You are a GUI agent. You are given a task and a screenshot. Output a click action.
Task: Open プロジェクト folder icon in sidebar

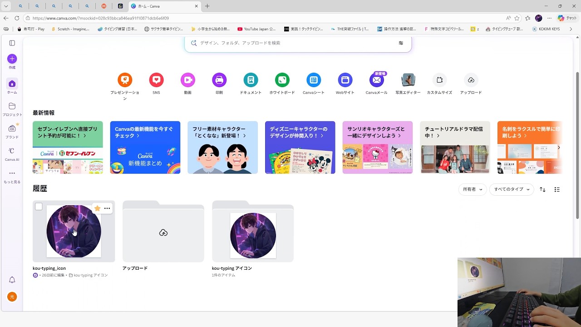click(12, 106)
